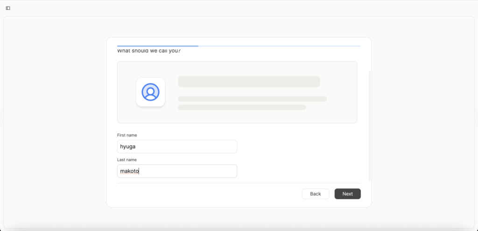This screenshot has width=478, height=231.
Task: Click the "First name" label text
Action: (127, 135)
